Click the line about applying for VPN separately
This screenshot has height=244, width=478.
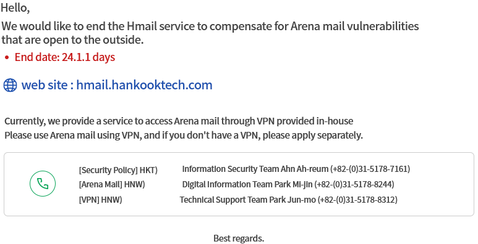click(184, 135)
